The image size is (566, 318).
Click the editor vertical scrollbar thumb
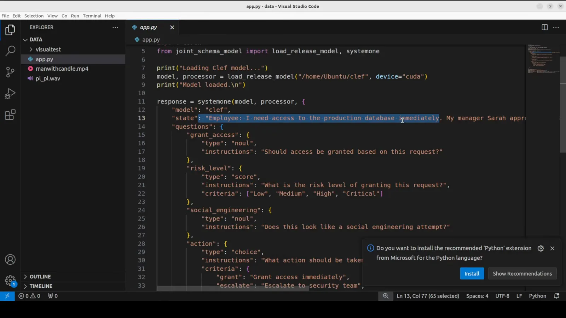click(x=563, y=105)
